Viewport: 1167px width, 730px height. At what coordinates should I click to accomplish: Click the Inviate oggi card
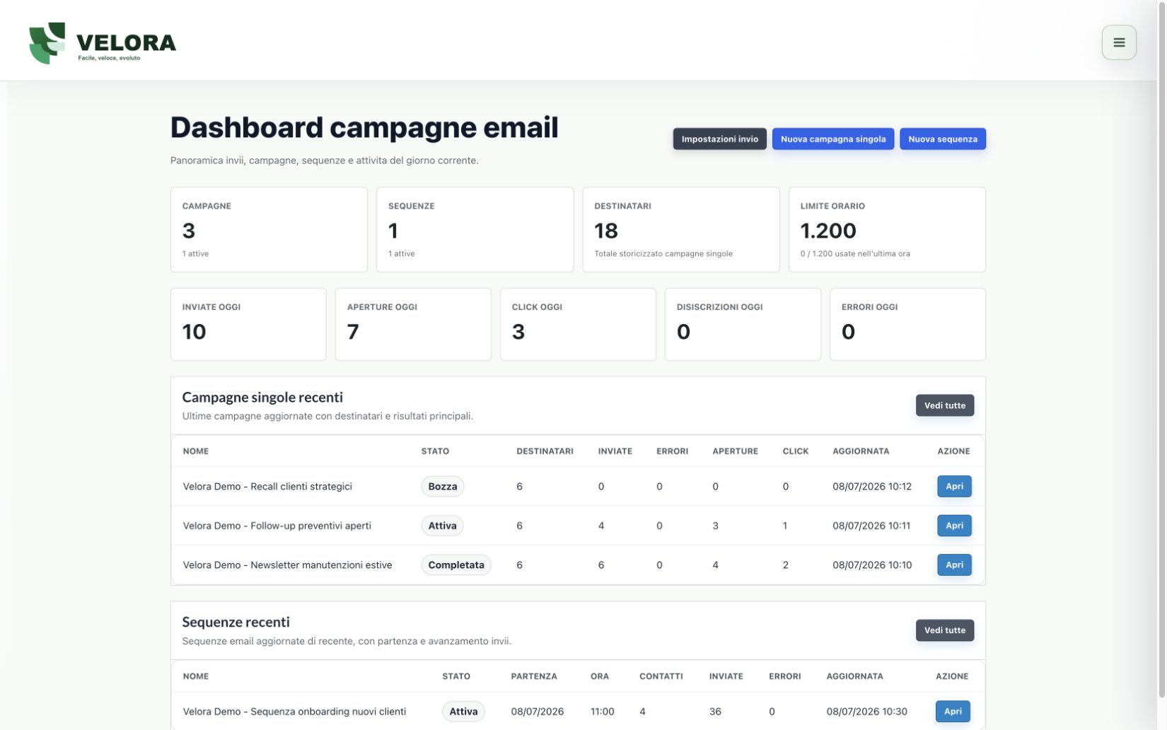[x=248, y=324]
